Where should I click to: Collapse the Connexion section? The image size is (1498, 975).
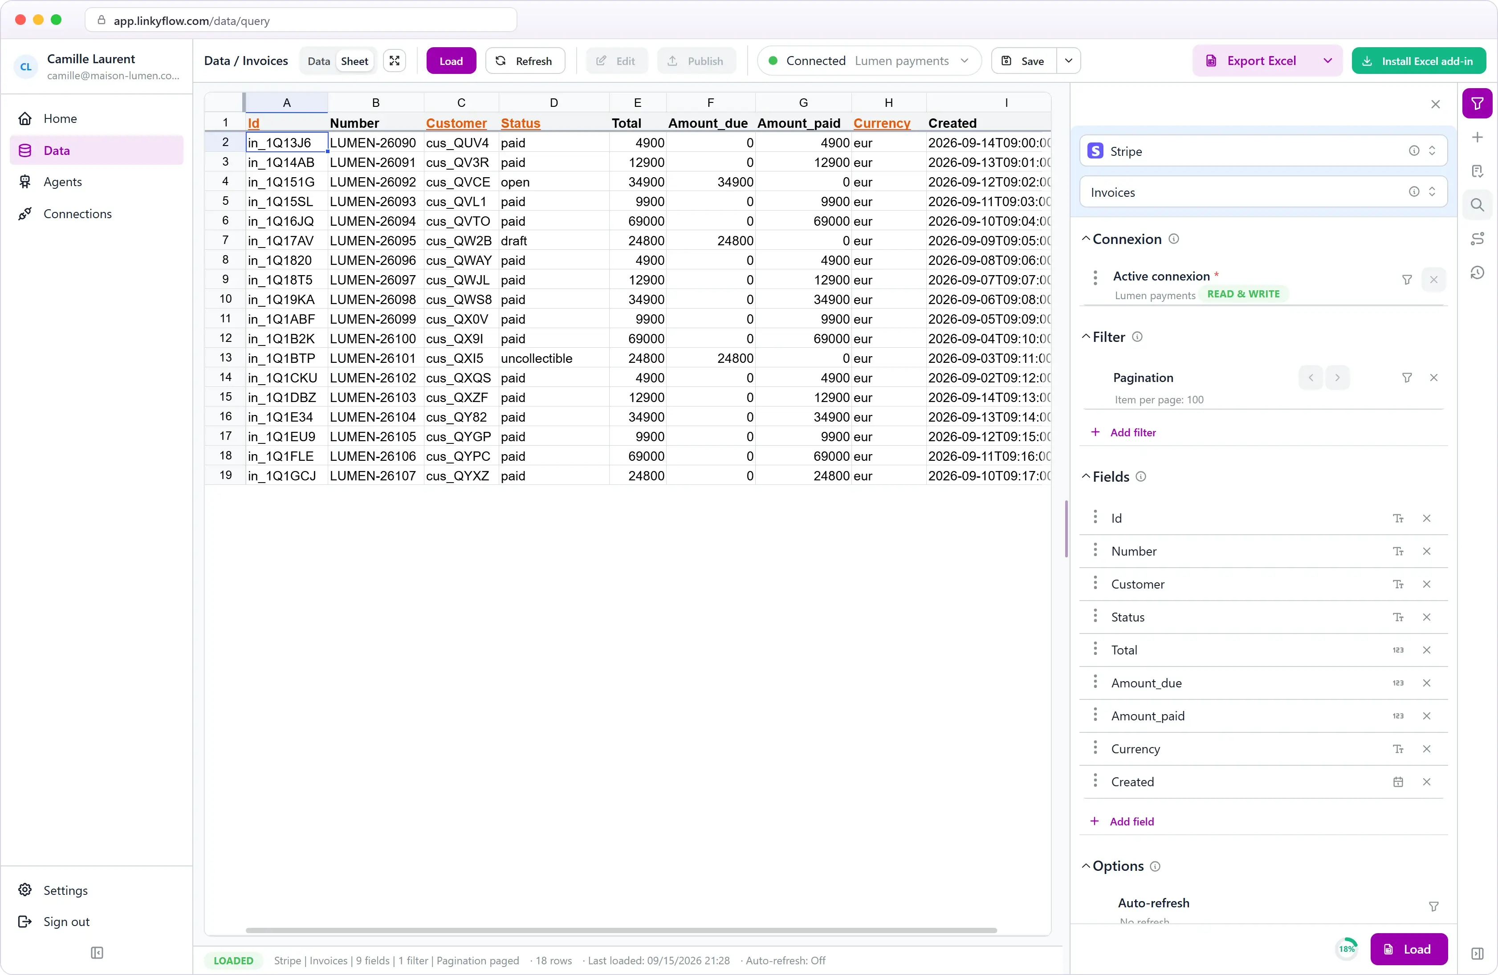[1086, 239]
